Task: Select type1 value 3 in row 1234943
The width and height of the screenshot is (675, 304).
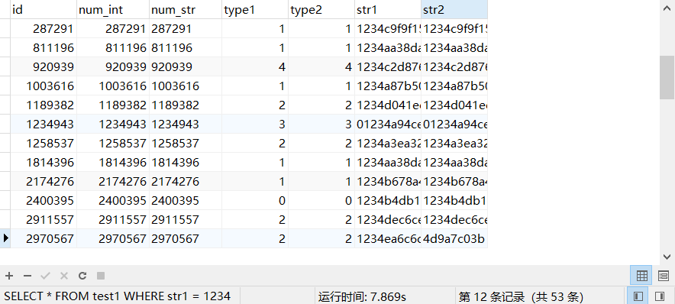Action: [x=255, y=124]
